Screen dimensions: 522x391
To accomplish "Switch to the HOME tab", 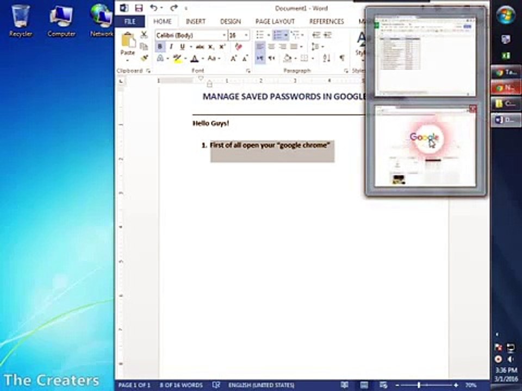I will point(163,22).
